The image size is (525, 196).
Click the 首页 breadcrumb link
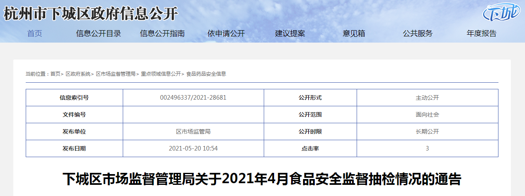click(55, 74)
